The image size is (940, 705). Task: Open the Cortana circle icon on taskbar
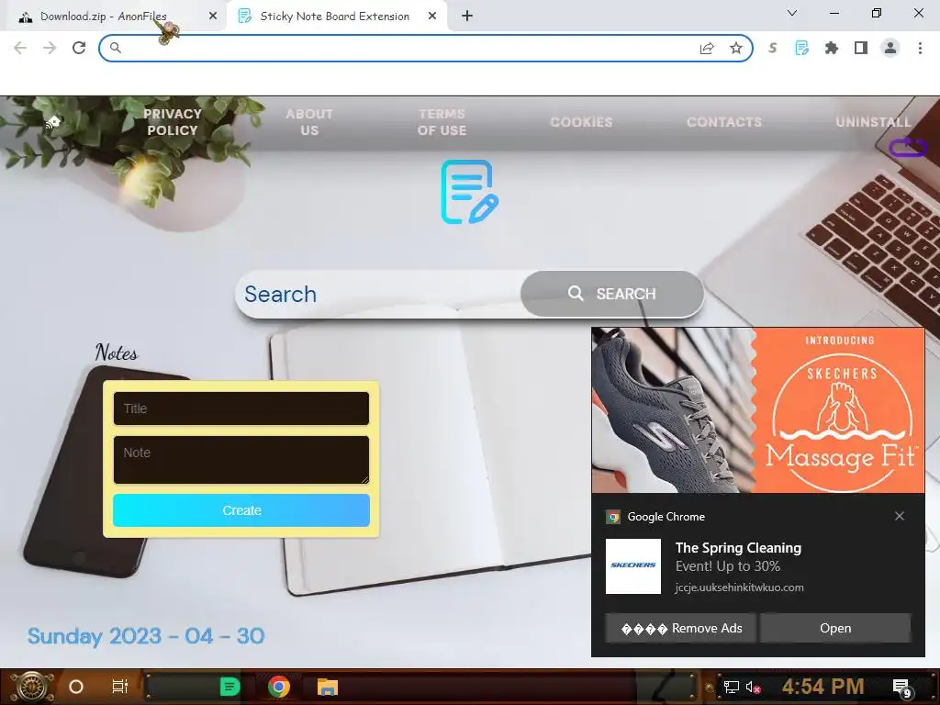(76, 687)
